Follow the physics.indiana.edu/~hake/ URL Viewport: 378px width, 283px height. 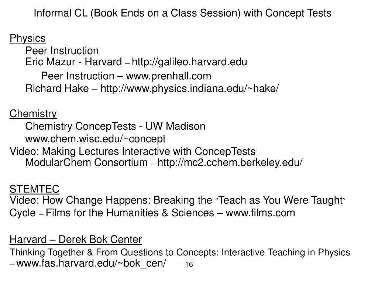pyautogui.click(x=190, y=88)
